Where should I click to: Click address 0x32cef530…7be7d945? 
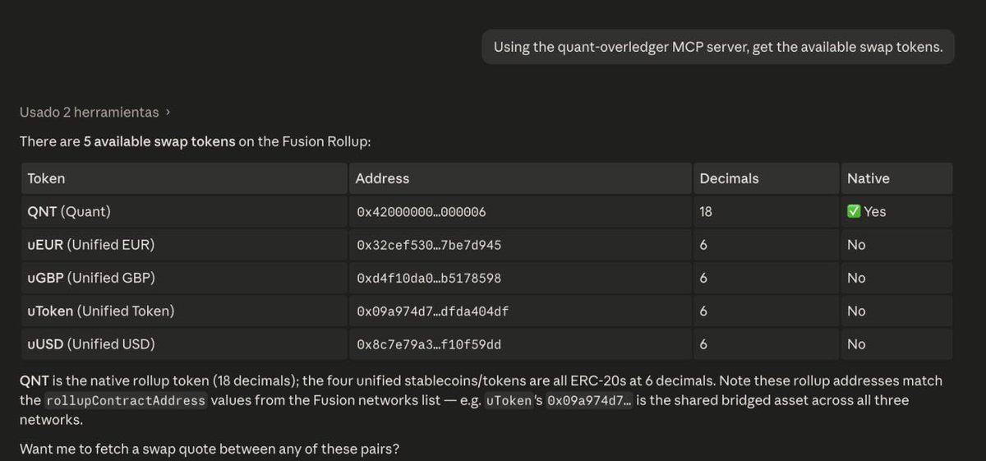point(429,245)
